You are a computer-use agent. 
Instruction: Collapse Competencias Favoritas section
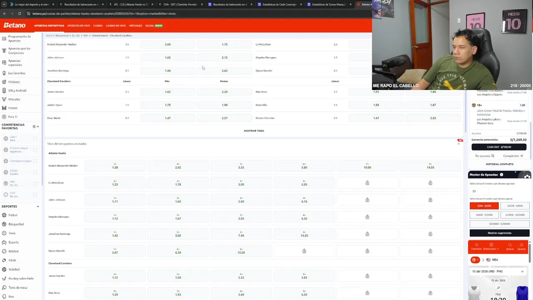[x=38, y=127]
